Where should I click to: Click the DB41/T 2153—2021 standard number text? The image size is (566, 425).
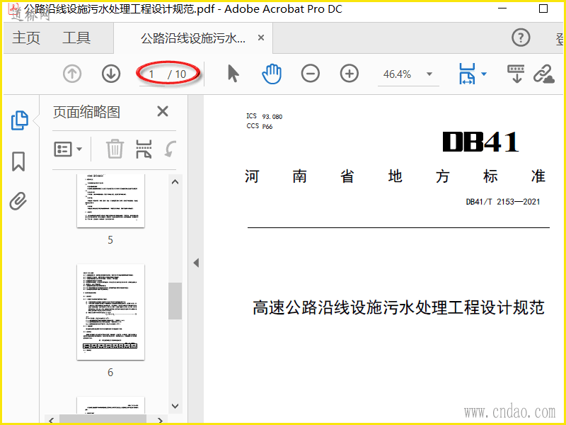pyautogui.click(x=503, y=202)
